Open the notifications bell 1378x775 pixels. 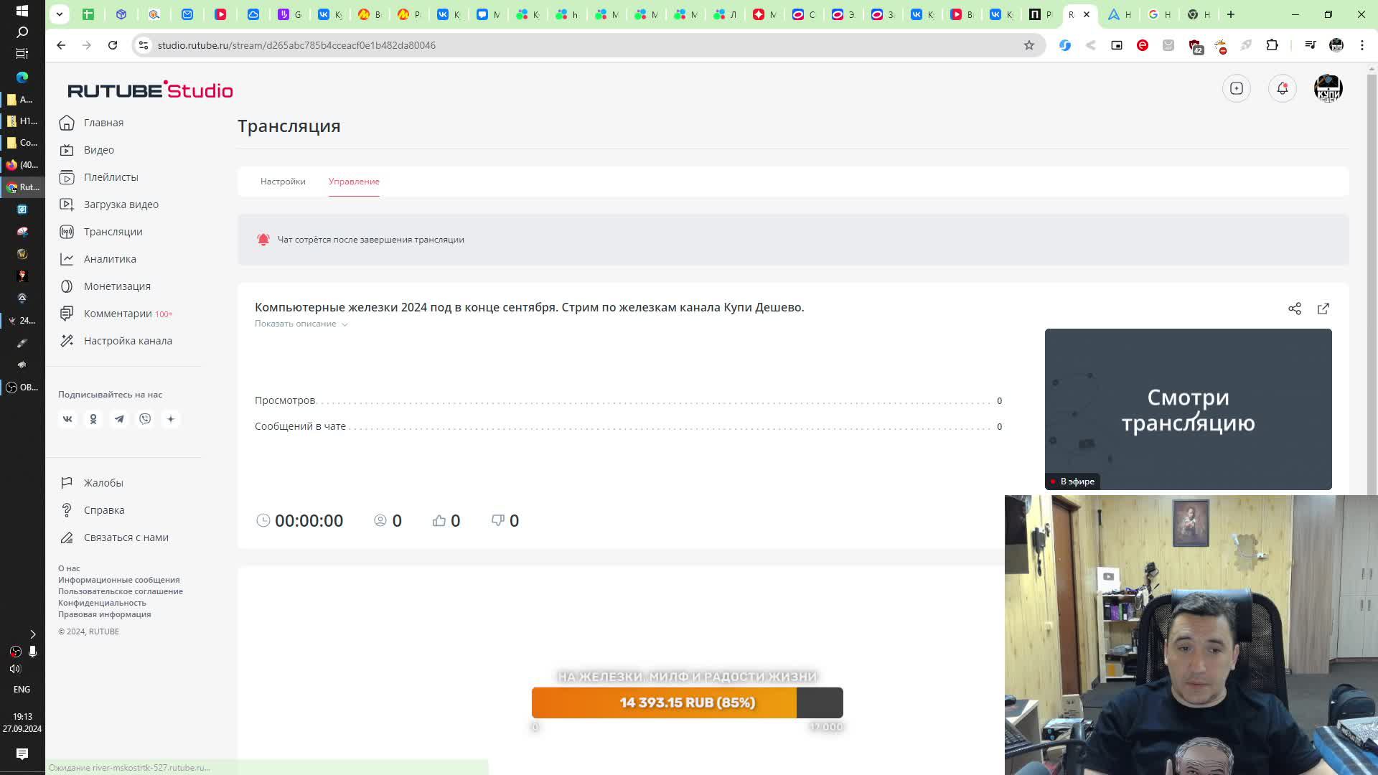coord(1282,88)
